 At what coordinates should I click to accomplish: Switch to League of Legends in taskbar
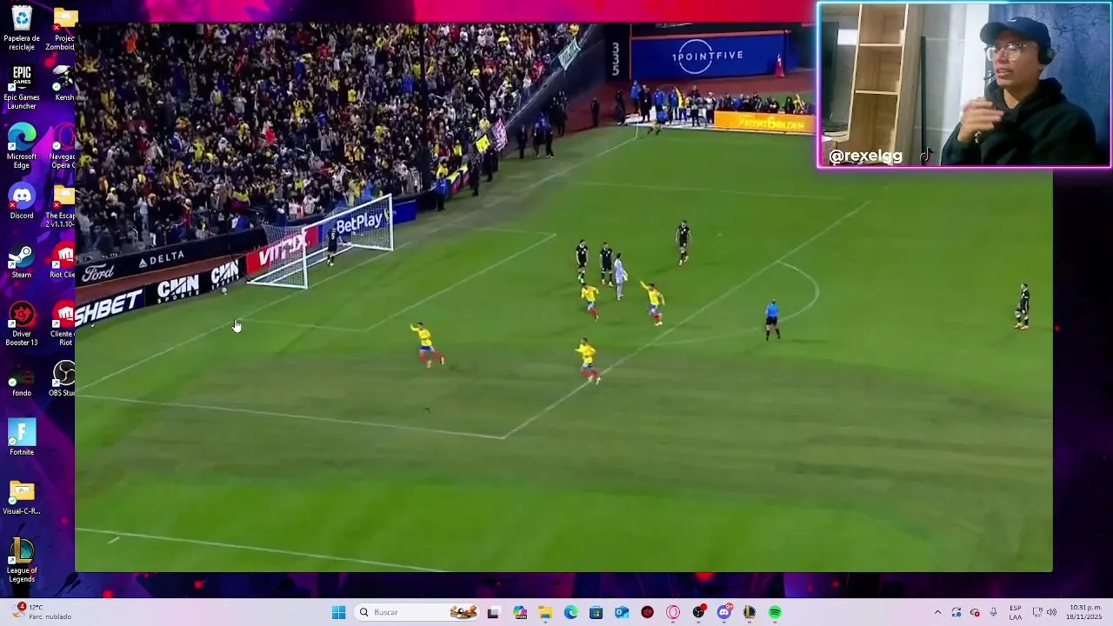[749, 612]
